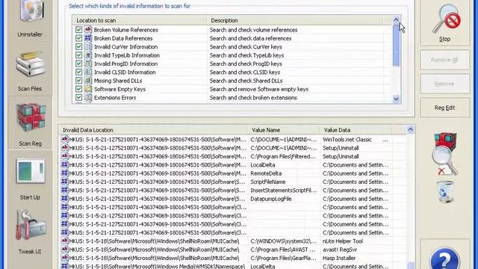
Task: Select the C:\Program Files\Filtered result row
Action: 226,156
